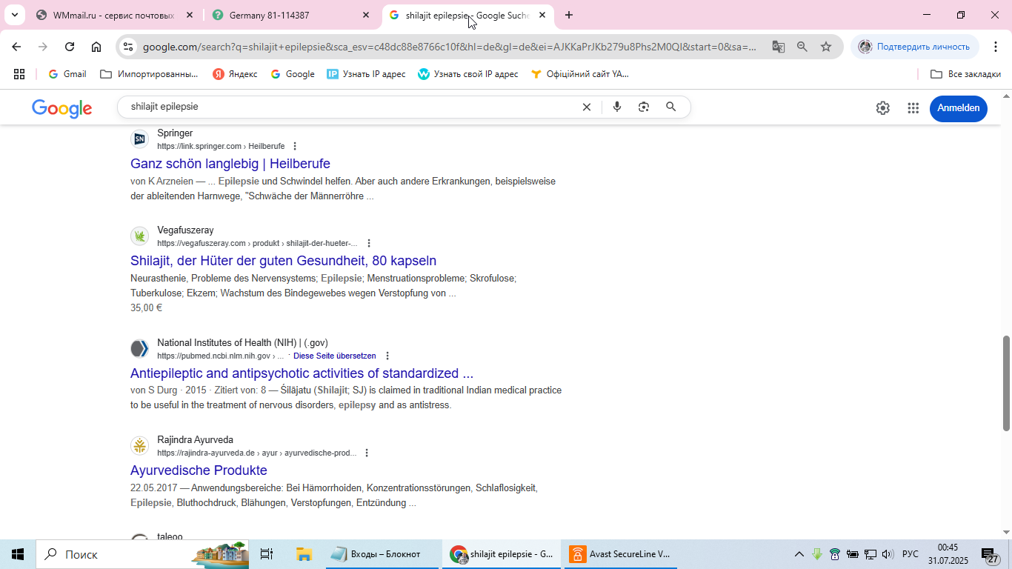
Task: Go to Google logo homepage
Action: tap(62, 108)
